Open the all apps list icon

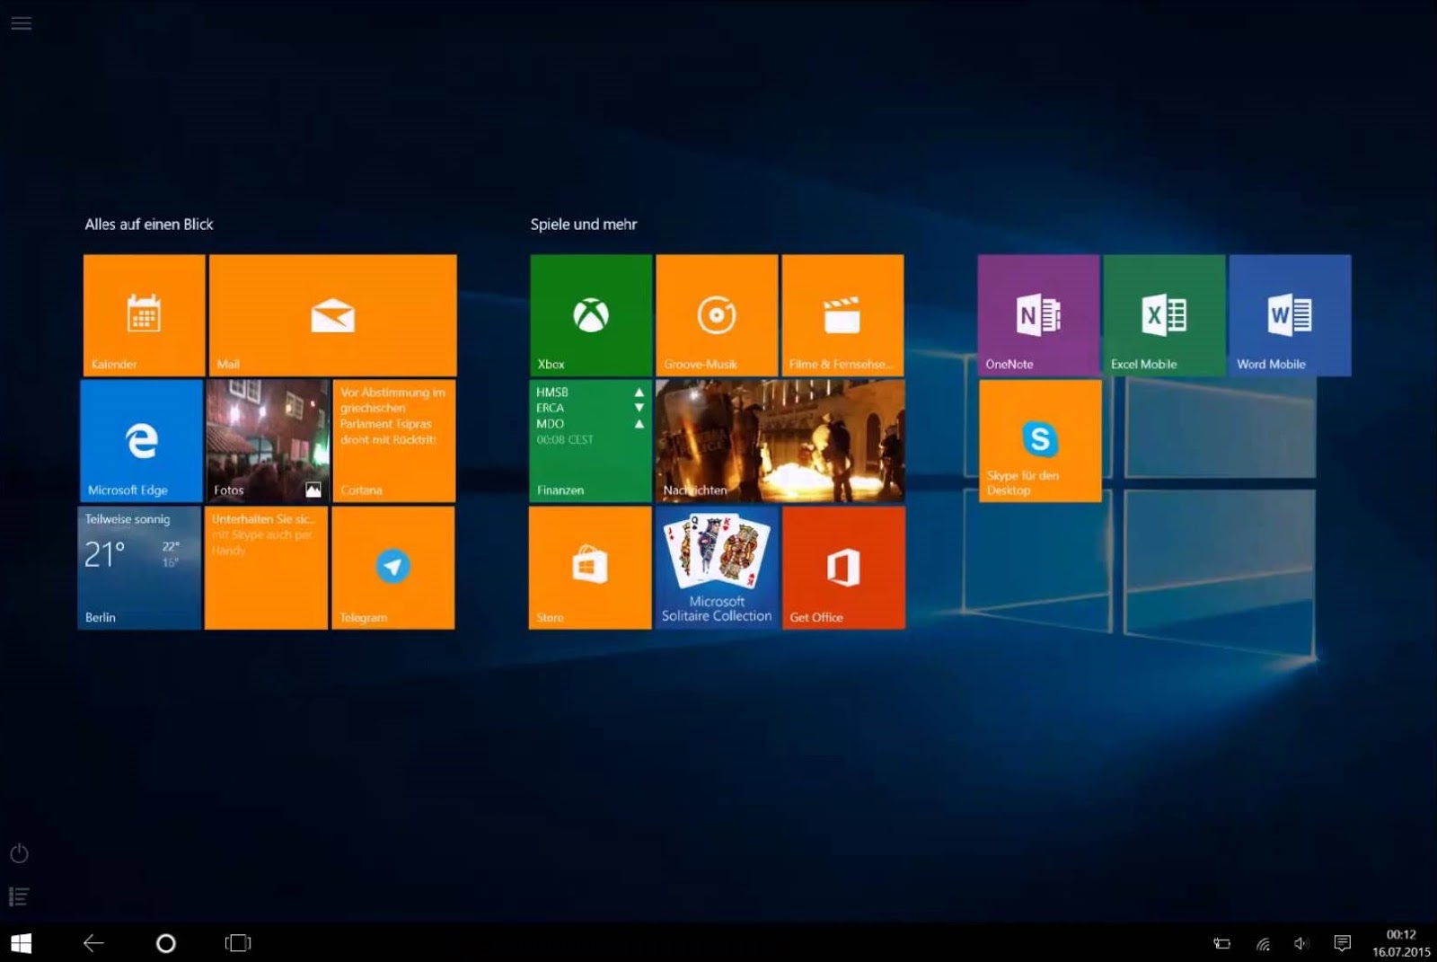coord(19,896)
